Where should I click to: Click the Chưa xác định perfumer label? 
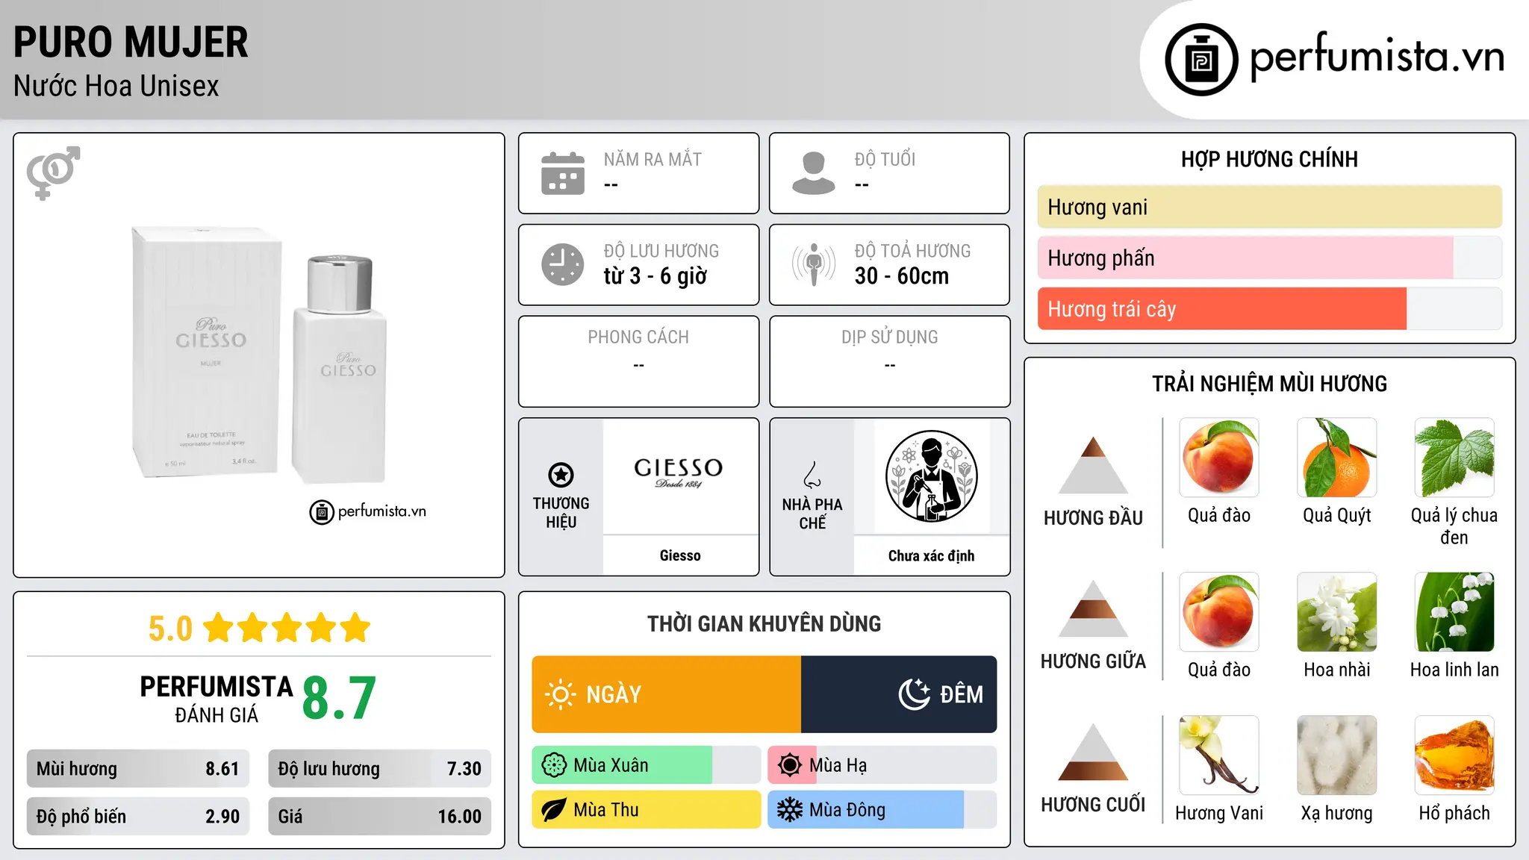coord(931,555)
